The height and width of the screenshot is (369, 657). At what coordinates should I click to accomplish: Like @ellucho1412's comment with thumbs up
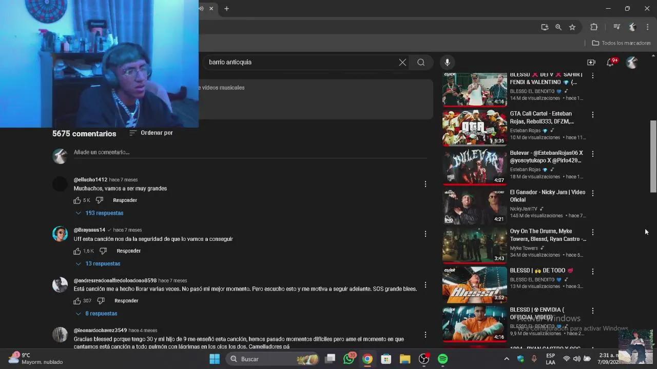(76, 200)
